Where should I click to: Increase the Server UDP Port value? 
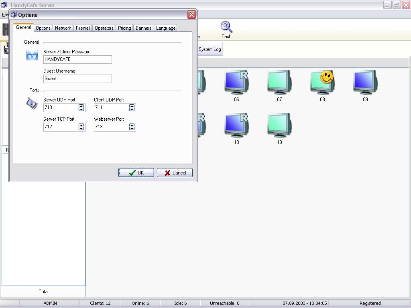point(81,106)
